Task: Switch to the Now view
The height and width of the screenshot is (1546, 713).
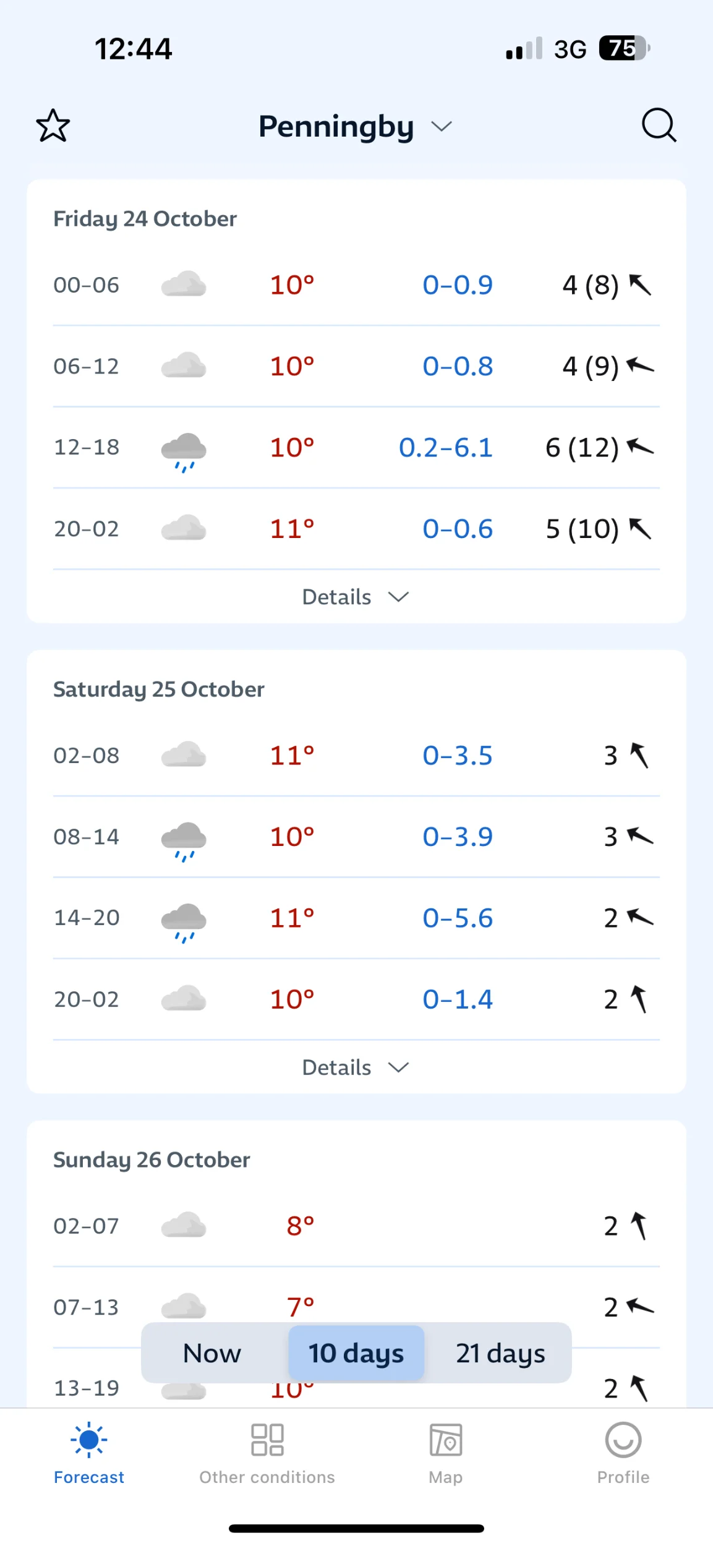Action: pos(212,1353)
